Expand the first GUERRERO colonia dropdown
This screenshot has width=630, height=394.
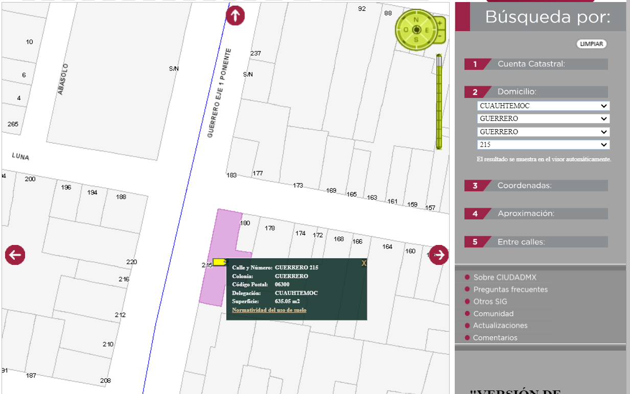click(x=543, y=118)
